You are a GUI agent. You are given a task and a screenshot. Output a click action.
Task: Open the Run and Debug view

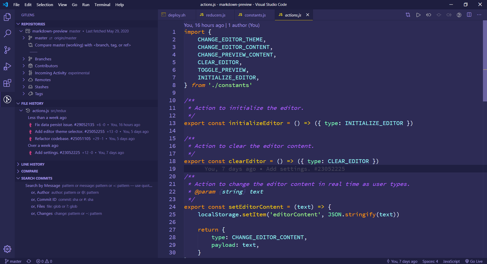click(7, 66)
